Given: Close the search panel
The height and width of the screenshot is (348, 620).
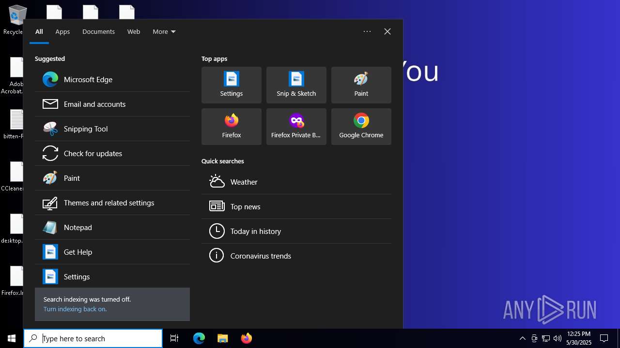Looking at the screenshot, I should tap(387, 31).
